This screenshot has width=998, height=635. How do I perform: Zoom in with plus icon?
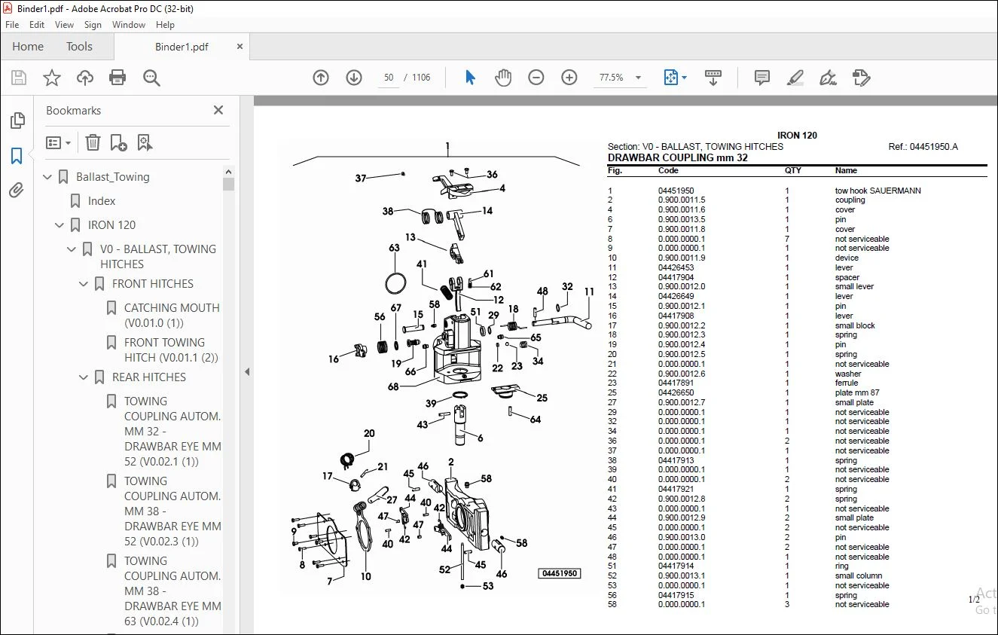tap(569, 78)
